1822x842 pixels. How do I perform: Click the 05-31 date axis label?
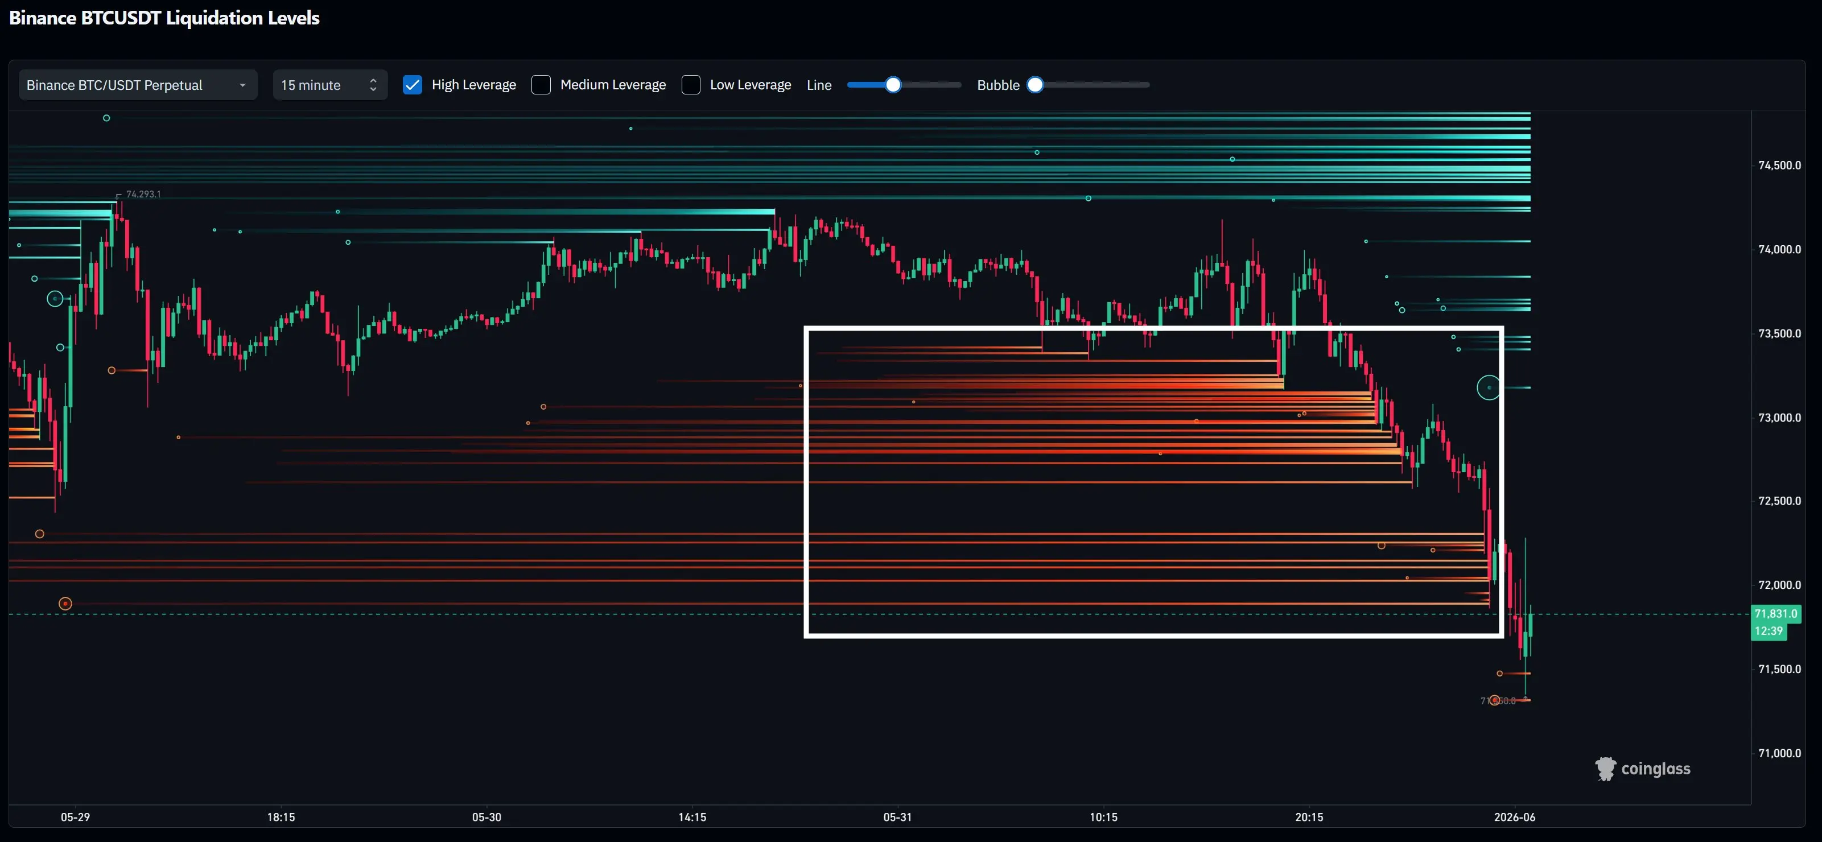click(897, 818)
